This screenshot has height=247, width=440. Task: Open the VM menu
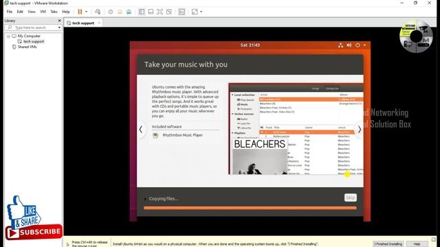tap(43, 12)
